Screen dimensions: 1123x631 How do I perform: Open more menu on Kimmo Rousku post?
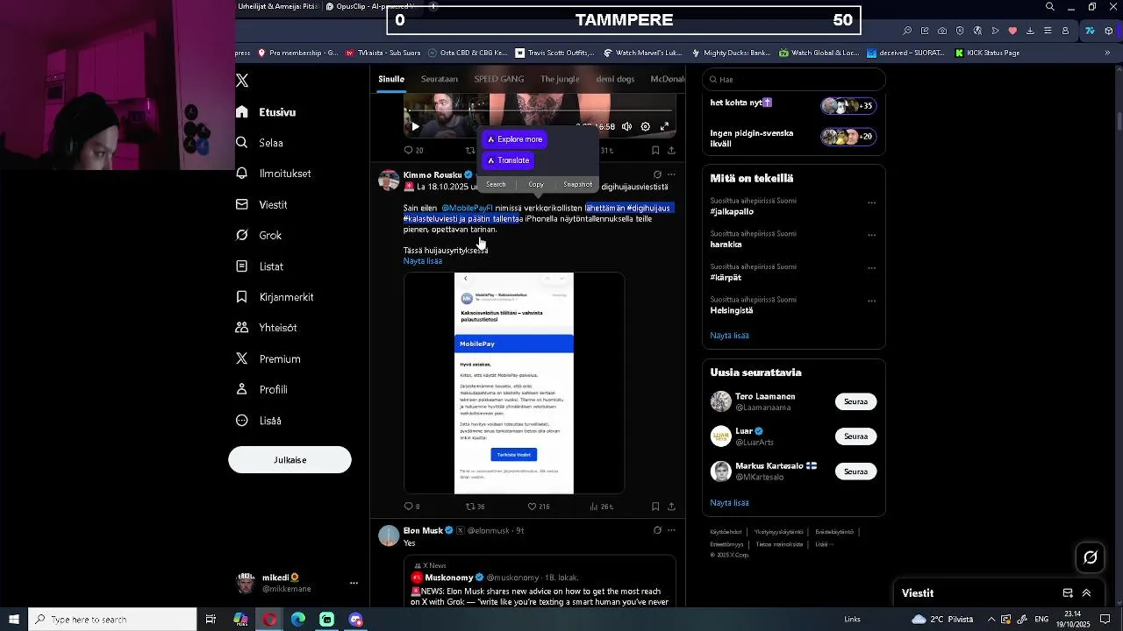tap(671, 174)
